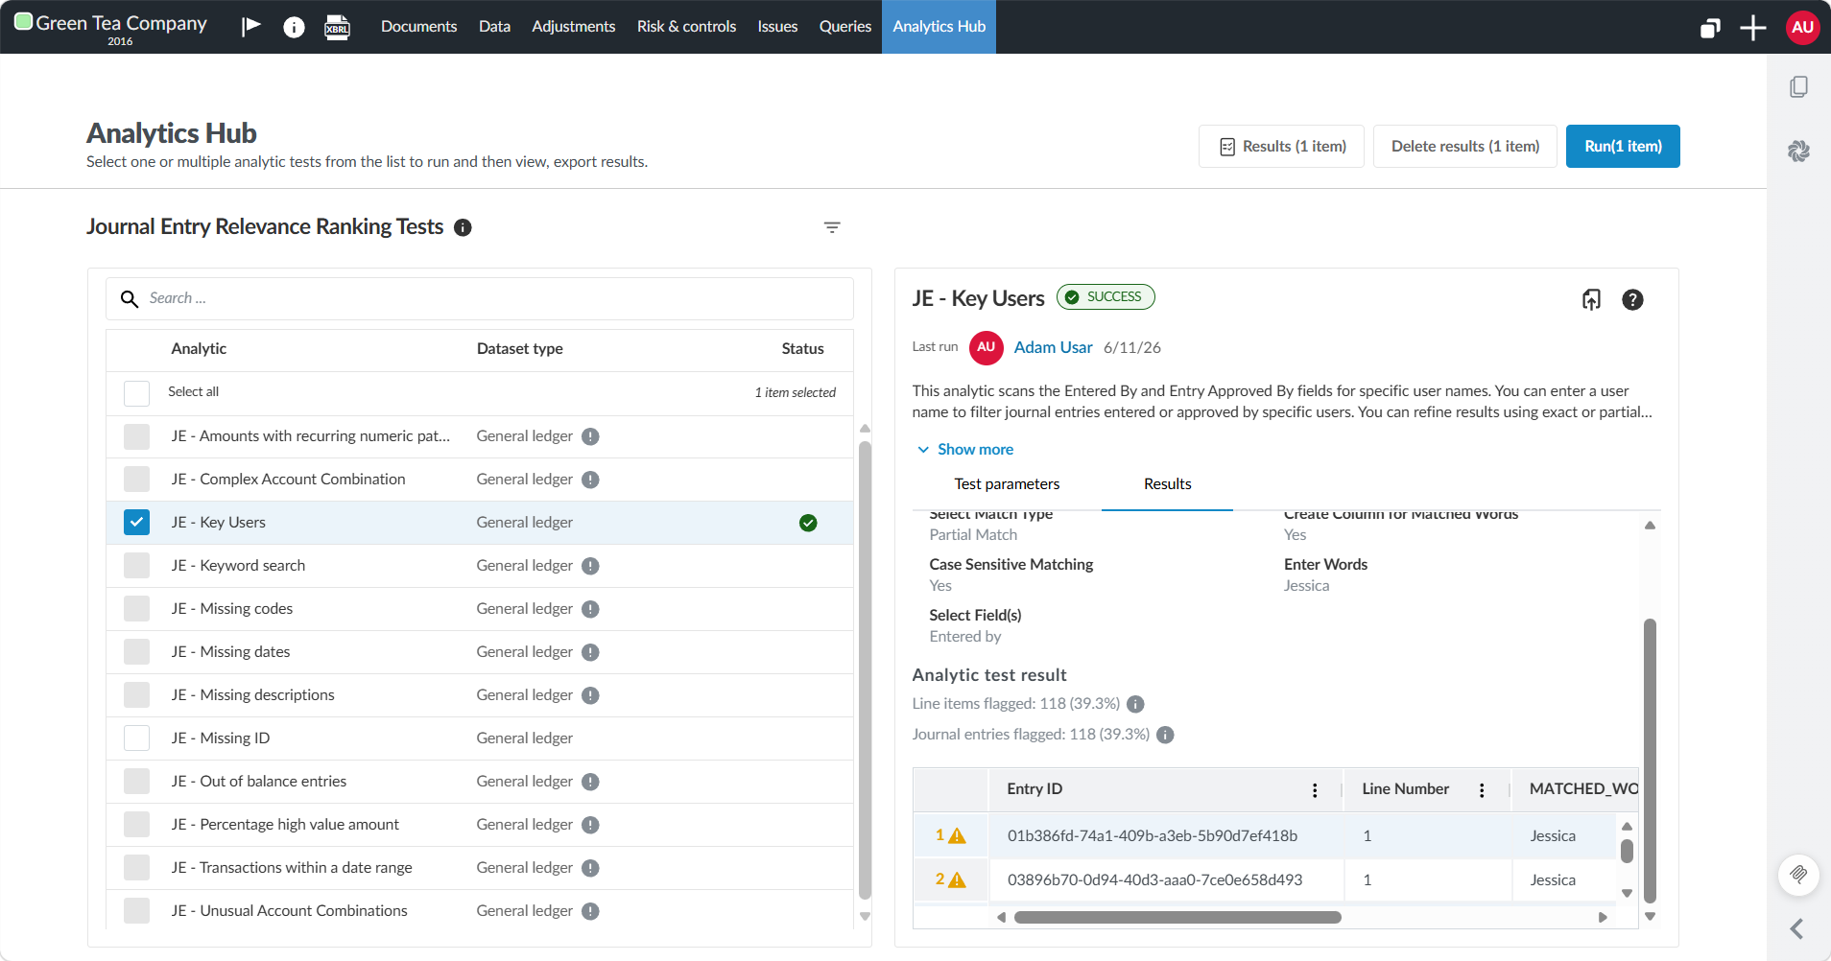Image resolution: width=1831 pixels, height=961 pixels.
Task: Click the analytics list vertical scrollbar
Action: point(865,668)
